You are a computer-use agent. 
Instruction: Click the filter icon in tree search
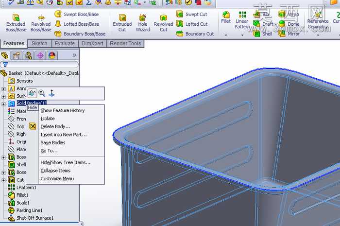[5, 65]
